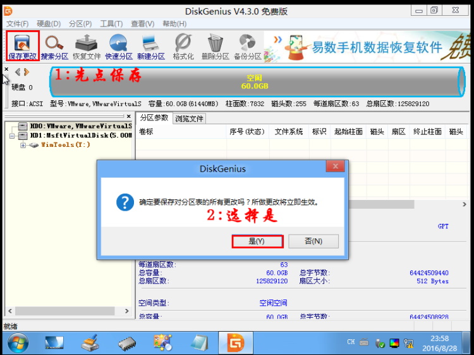
Task: Click the display color tray icon
Action: click(394, 343)
